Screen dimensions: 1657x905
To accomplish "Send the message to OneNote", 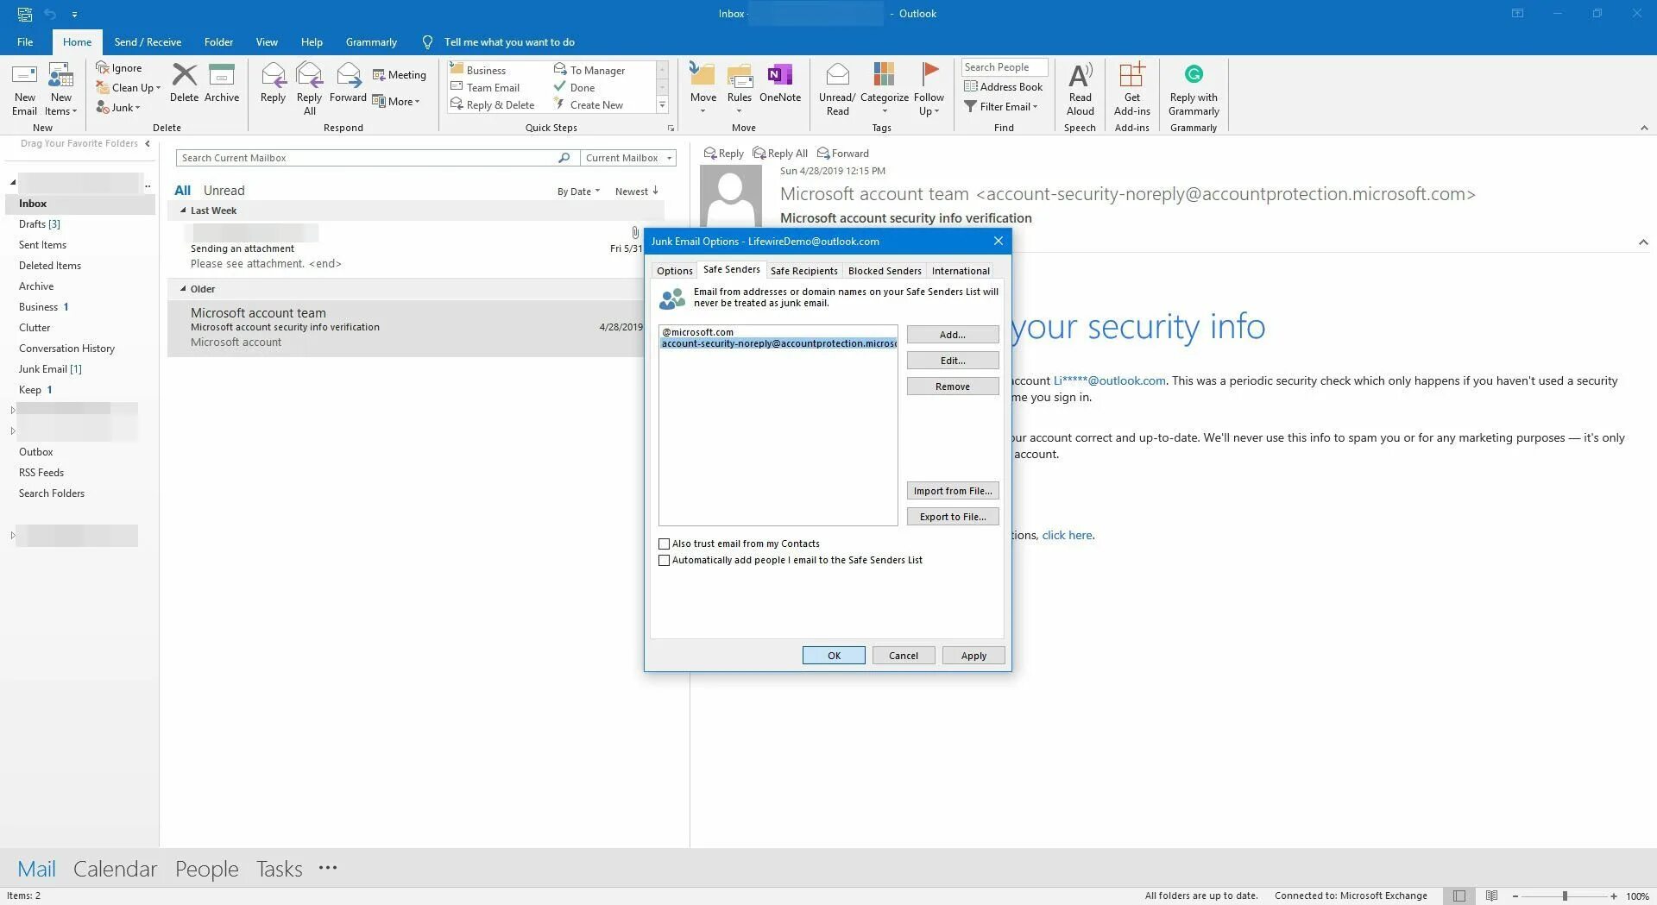I will pos(780,83).
